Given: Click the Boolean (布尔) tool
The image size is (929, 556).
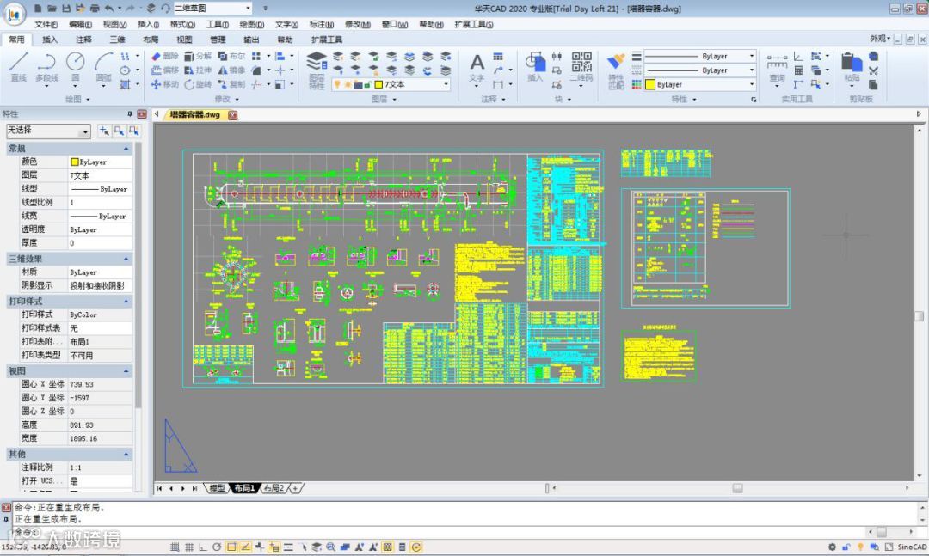Looking at the screenshot, I should 231,56.
